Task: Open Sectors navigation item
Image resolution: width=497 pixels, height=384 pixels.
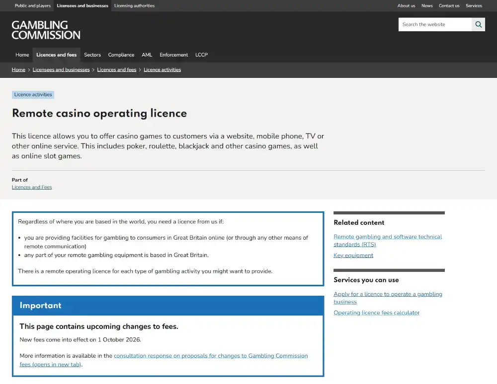Action: pos(92,55)
